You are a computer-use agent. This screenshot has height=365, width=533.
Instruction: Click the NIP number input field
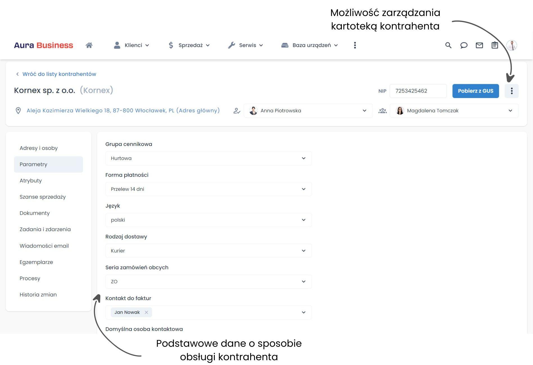click(418, 91)
